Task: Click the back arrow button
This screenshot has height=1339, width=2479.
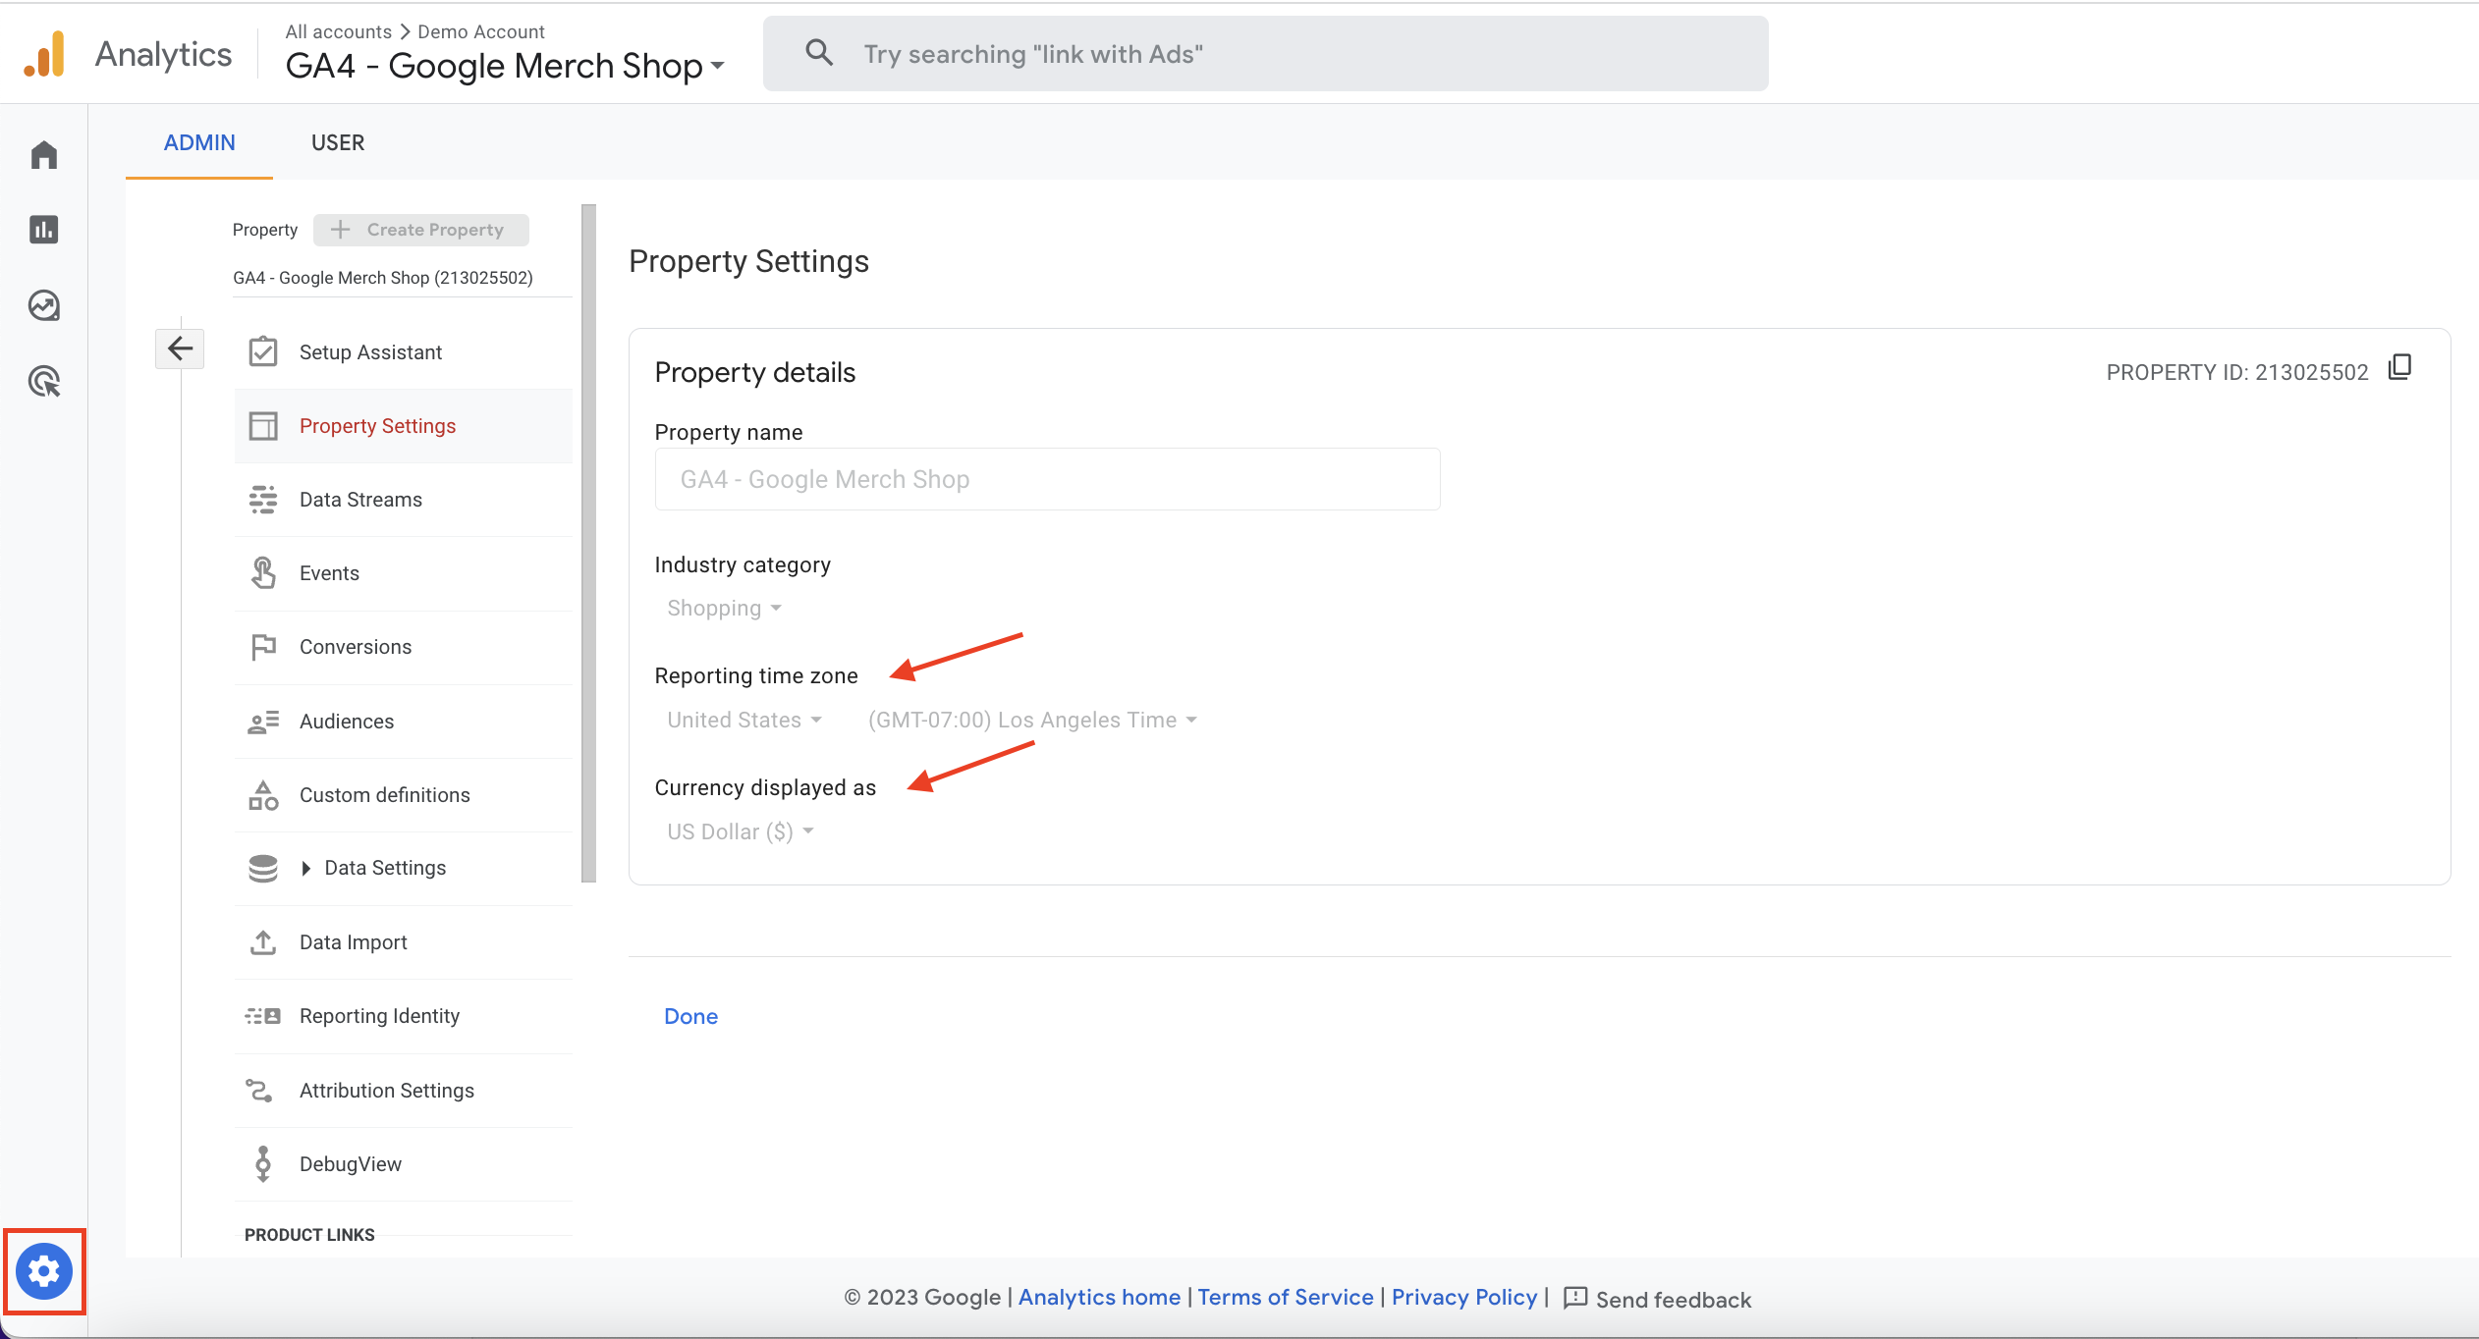Action: 180,348
